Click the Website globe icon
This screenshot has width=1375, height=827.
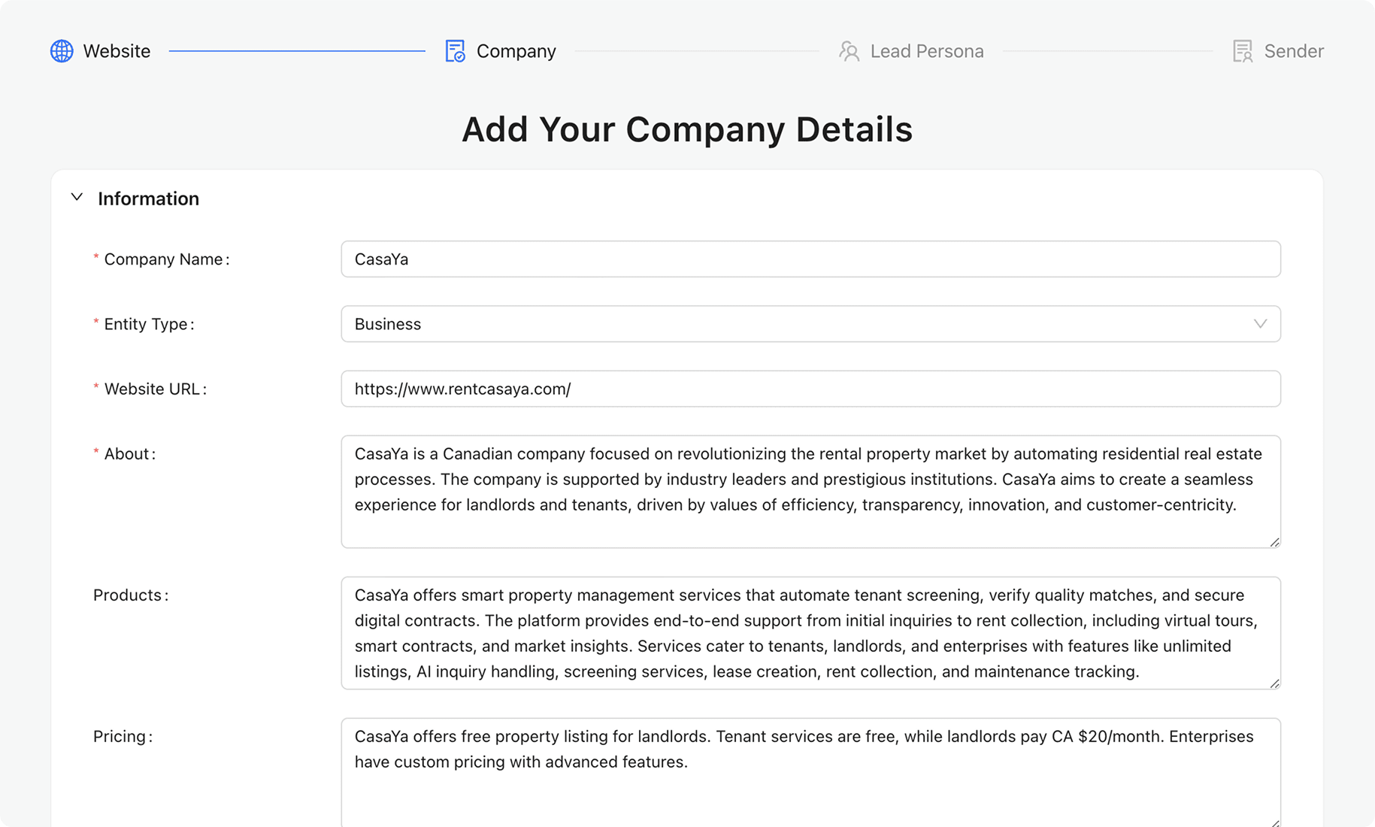[62, 51]
